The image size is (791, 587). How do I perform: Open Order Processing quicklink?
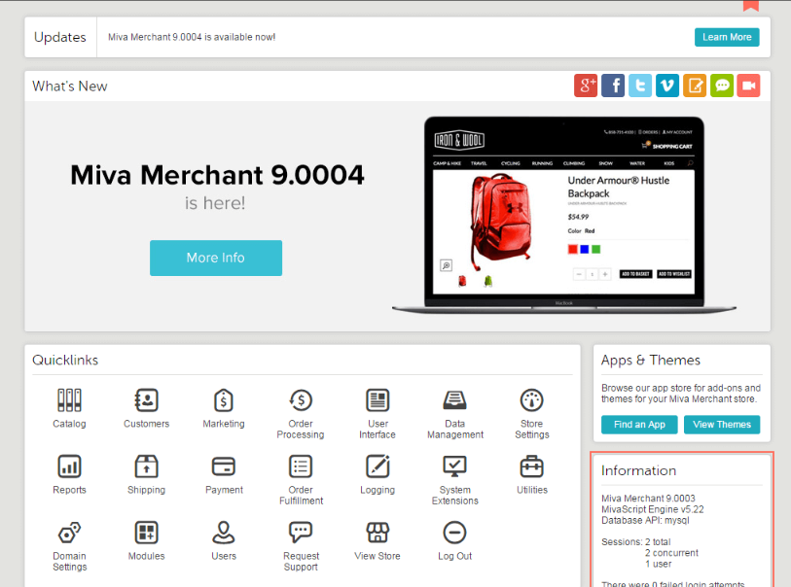click(301, 400)
